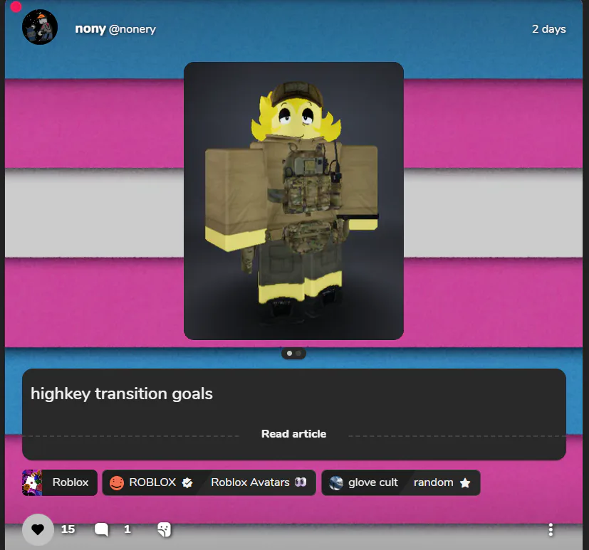Viewport: 589px width, 550px height.
Task: Open nony's profile avatar picture
Action: coord(40,27)
